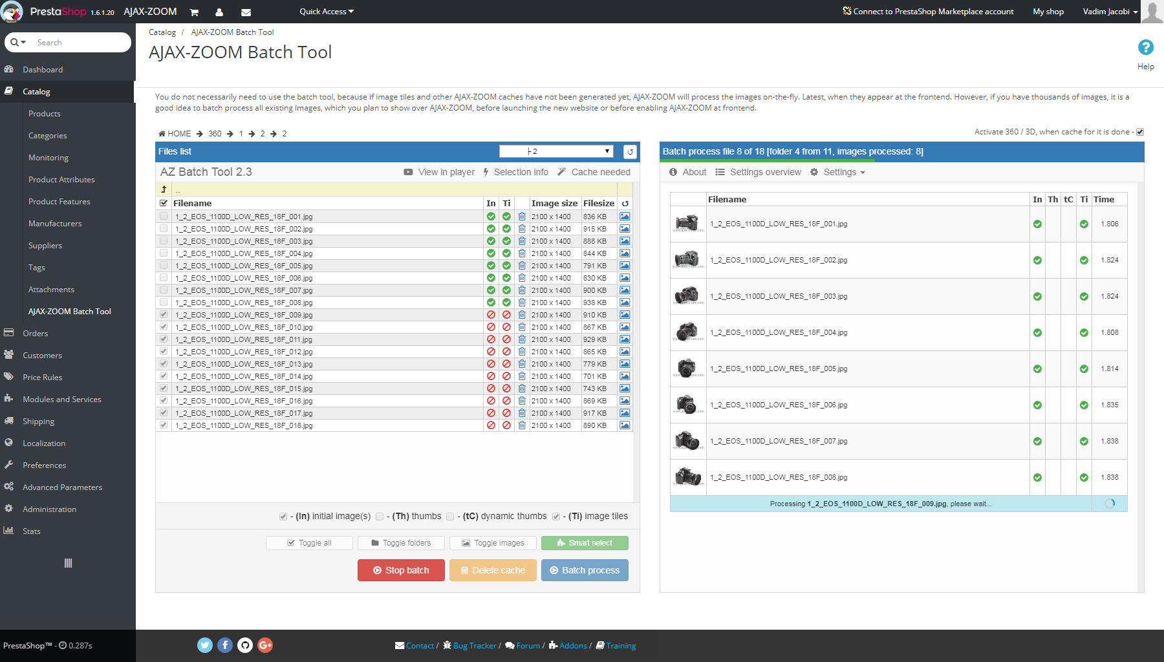This screenshot has width=1164, height=662.
Task: Click the Toggle all button
Action: [309, 543]
